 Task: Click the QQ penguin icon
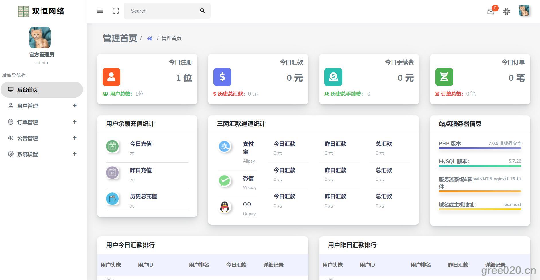[x=225, y=207]
